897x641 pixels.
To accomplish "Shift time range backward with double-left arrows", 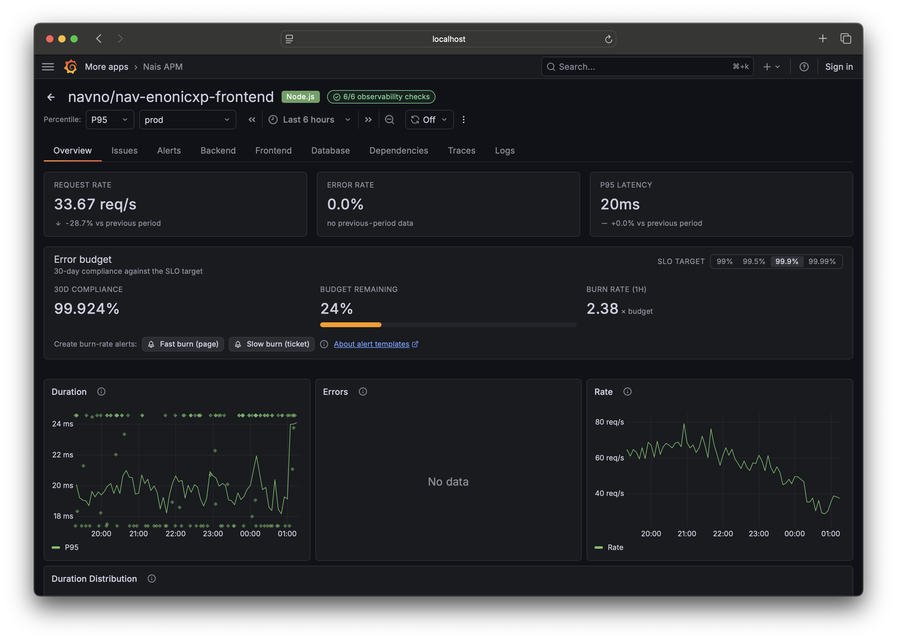I will point(252,120).
